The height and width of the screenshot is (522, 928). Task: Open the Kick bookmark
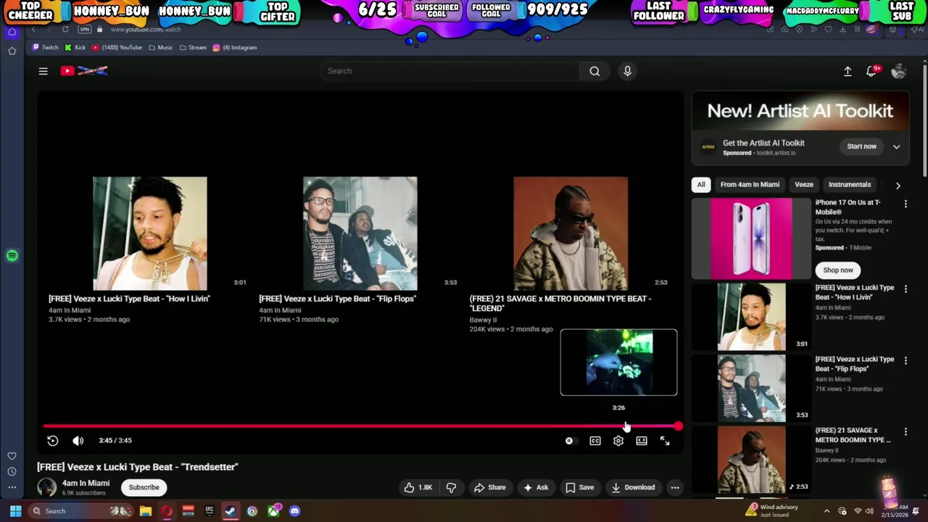click(75, 48)
